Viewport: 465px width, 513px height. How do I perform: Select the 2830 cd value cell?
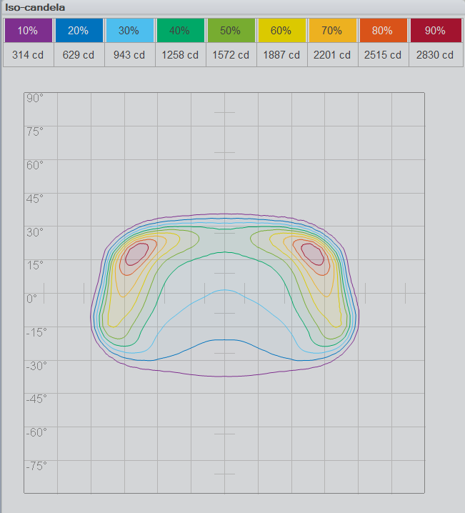click(435, 55)
